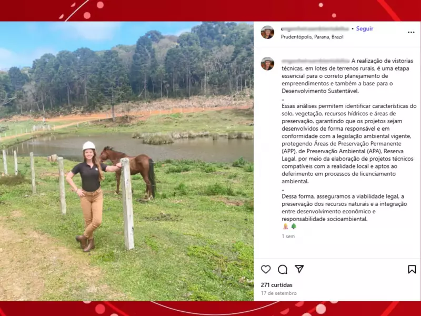Screen dimensions: 421x316
Task: View the 271 curtidas likes list
Action: 277,285
